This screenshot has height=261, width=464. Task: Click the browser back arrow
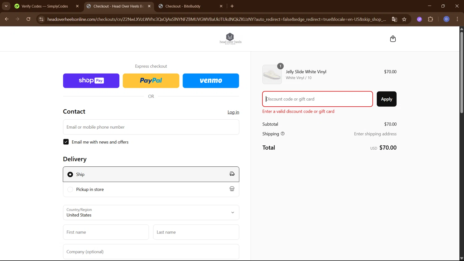point(6,19)
